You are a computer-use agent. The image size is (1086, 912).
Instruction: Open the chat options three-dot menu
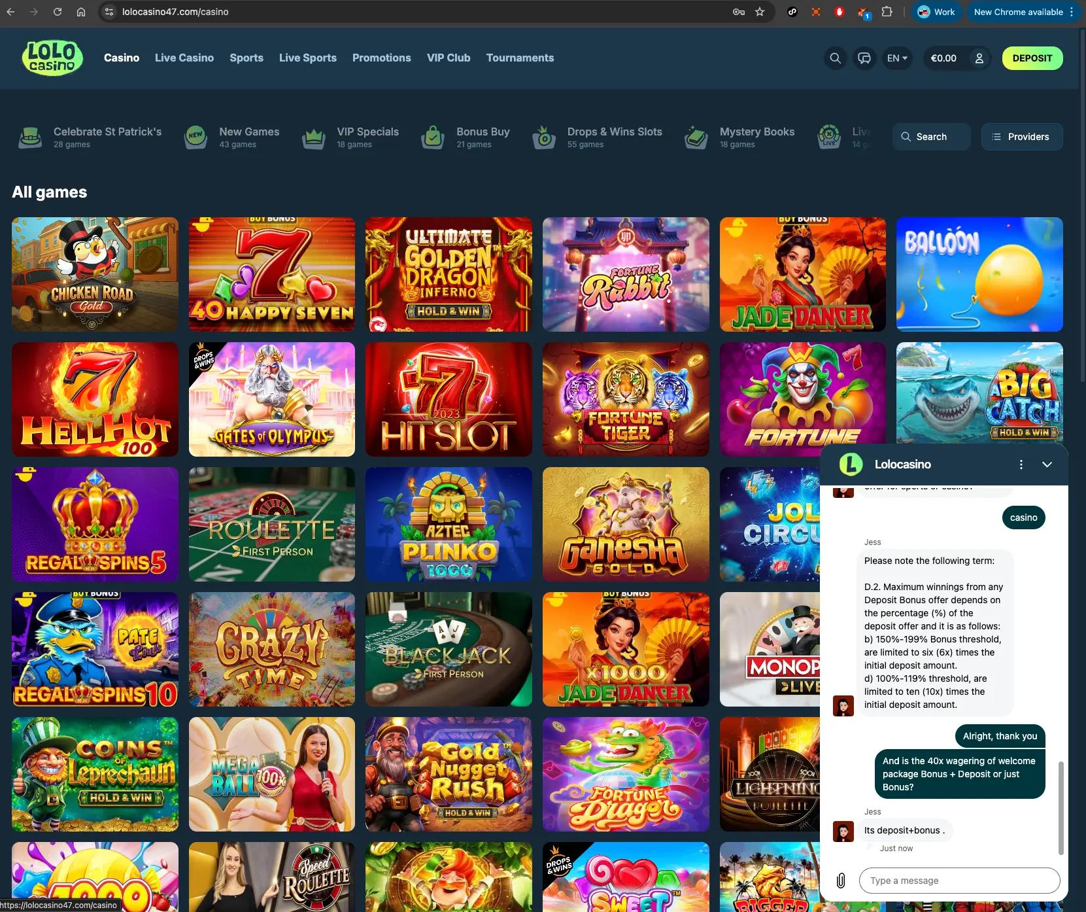[1021, 465]
